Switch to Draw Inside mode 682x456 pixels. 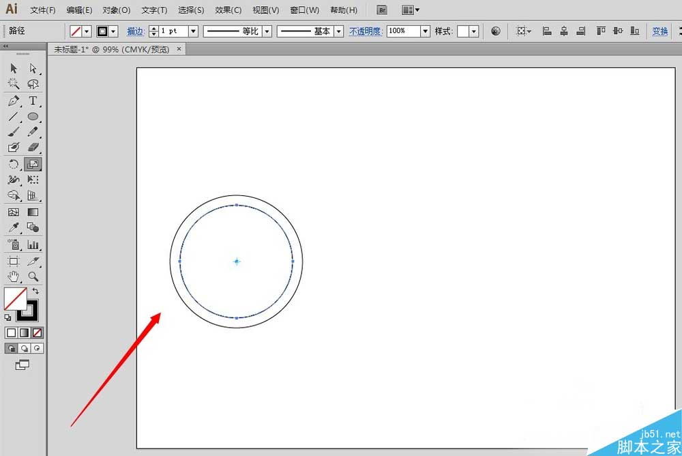(37, 348)
